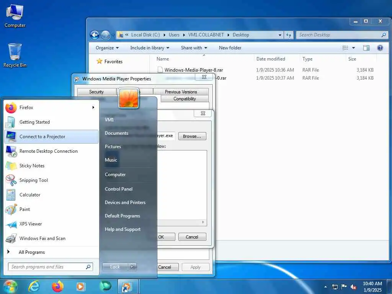392x294 pixels.
Task: Click the Start orb on taskbar
Action: pyautogui.click(x=10, y=286)
